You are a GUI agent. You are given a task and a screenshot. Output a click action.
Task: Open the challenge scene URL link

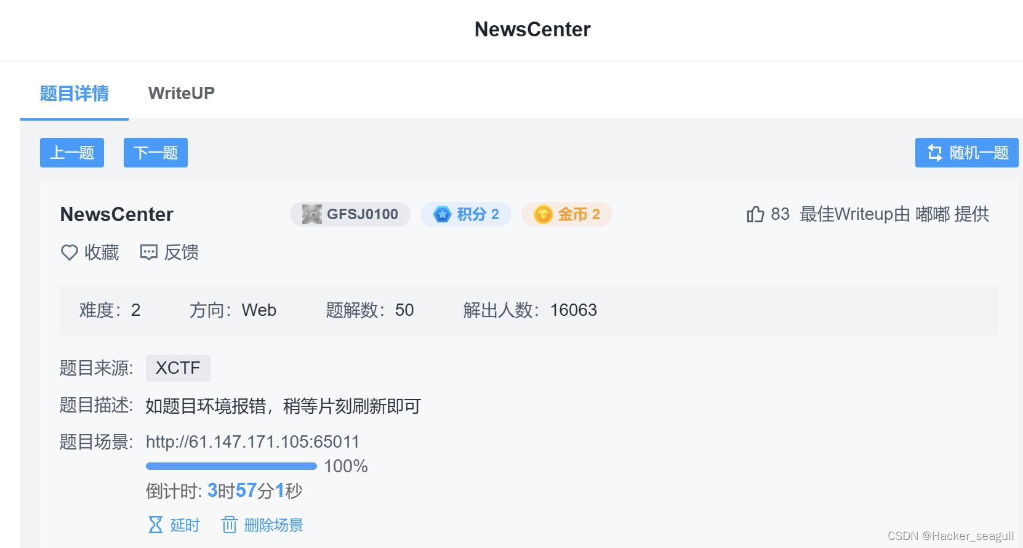click(x=252, y=441)
